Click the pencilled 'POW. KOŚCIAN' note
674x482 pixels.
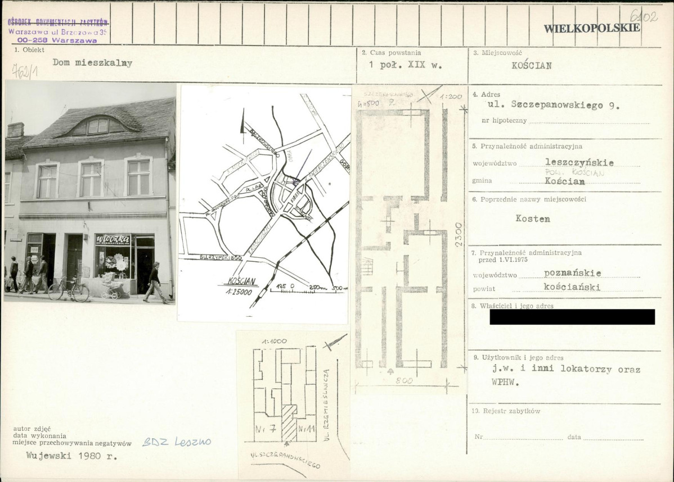tap(575, 172)
